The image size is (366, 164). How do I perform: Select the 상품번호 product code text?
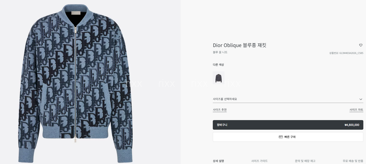(346, 53)
